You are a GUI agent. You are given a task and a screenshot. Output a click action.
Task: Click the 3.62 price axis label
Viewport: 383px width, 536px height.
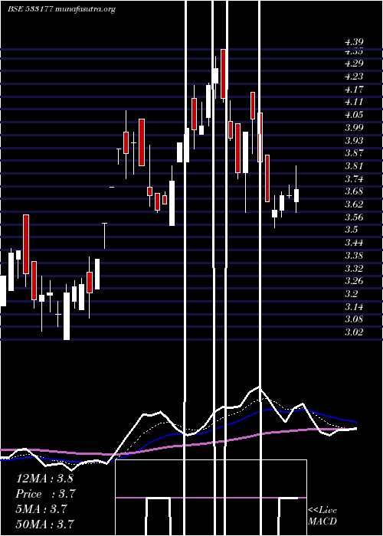(354, 204)
